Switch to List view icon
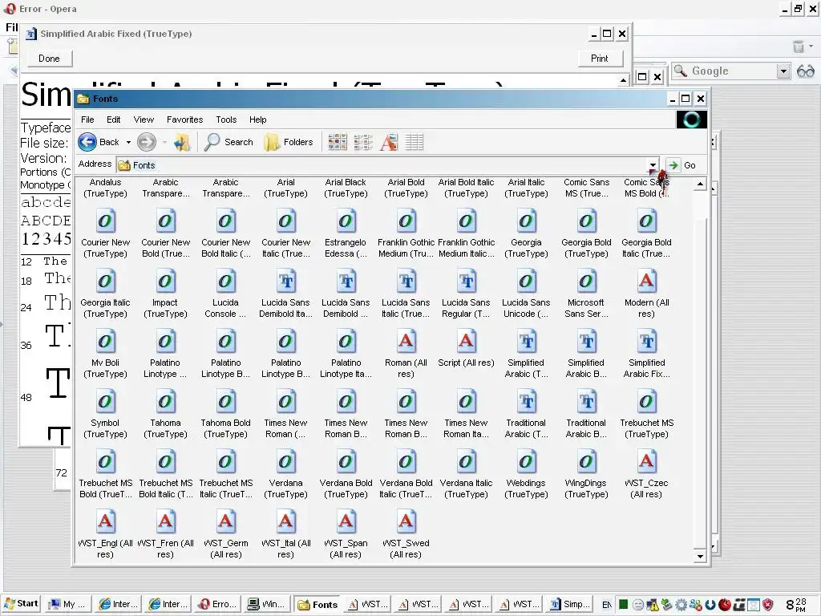This screenshot has width=821, height=616. click(363, 142)
